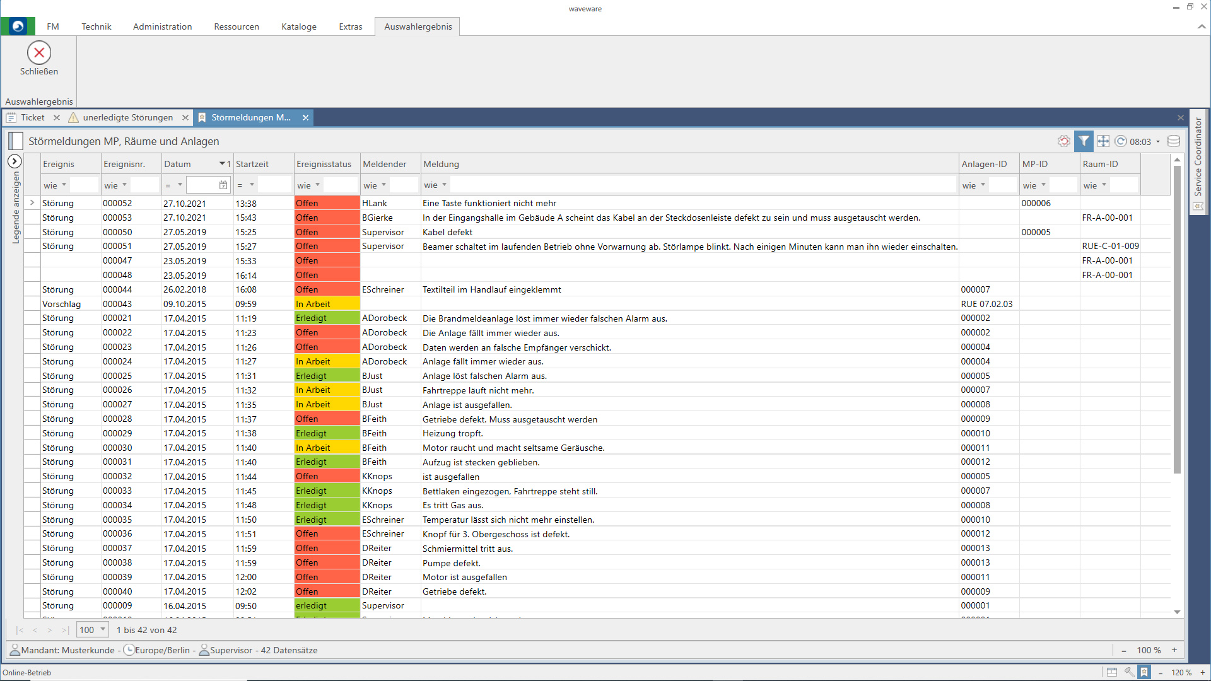Click the reset settings gear icon
1211x681 pixels.
tap(1064, 141)
